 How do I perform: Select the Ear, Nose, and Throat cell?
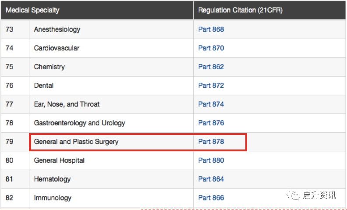(67, 104)
